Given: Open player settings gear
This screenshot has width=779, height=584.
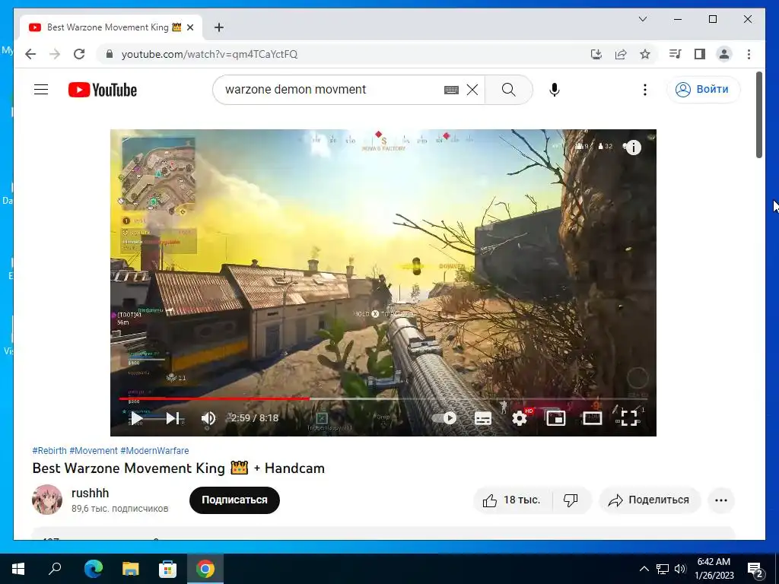Looking at the screenshot, I should click(x=520, y=418).
